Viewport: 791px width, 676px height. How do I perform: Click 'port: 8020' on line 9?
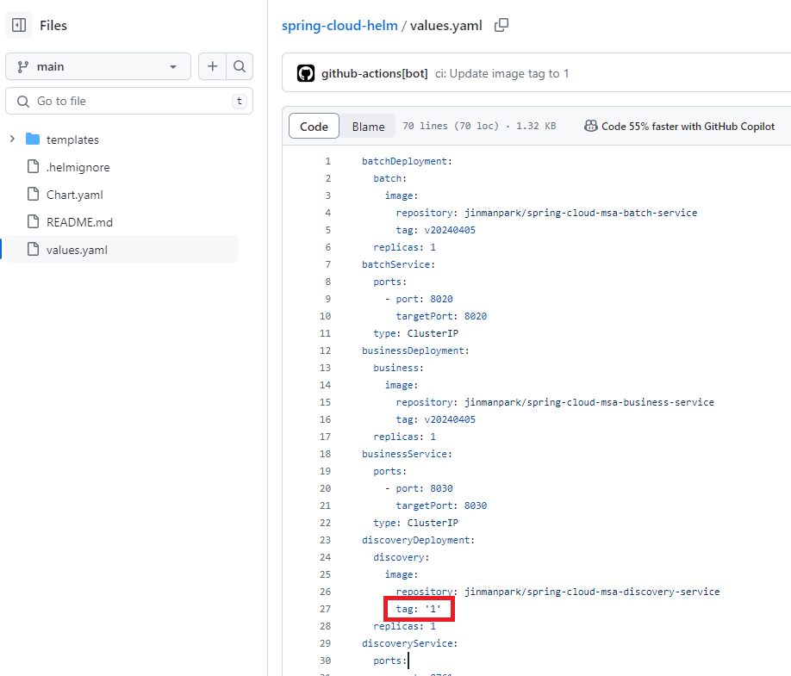point(424,299)
